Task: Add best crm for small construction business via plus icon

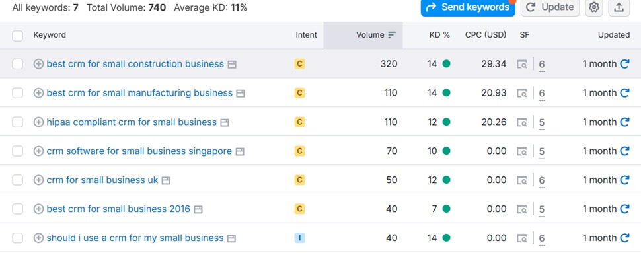Action: pos(38,64)
